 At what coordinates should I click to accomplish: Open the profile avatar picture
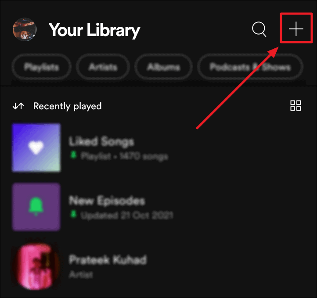click(25, 29)
